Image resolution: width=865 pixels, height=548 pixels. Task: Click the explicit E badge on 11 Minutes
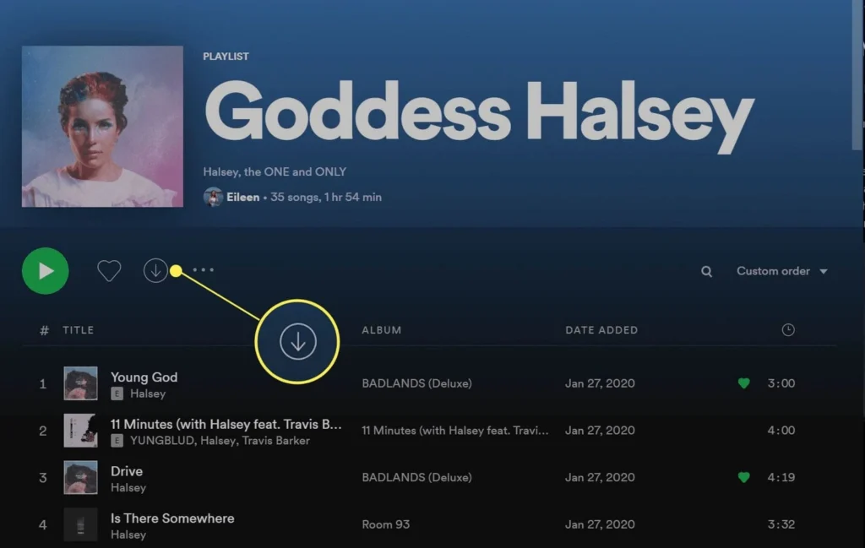click(117, 441)
